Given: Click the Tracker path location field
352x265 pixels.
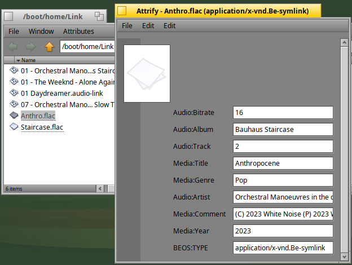Looking at the screenshot, I should click(87, 47).
